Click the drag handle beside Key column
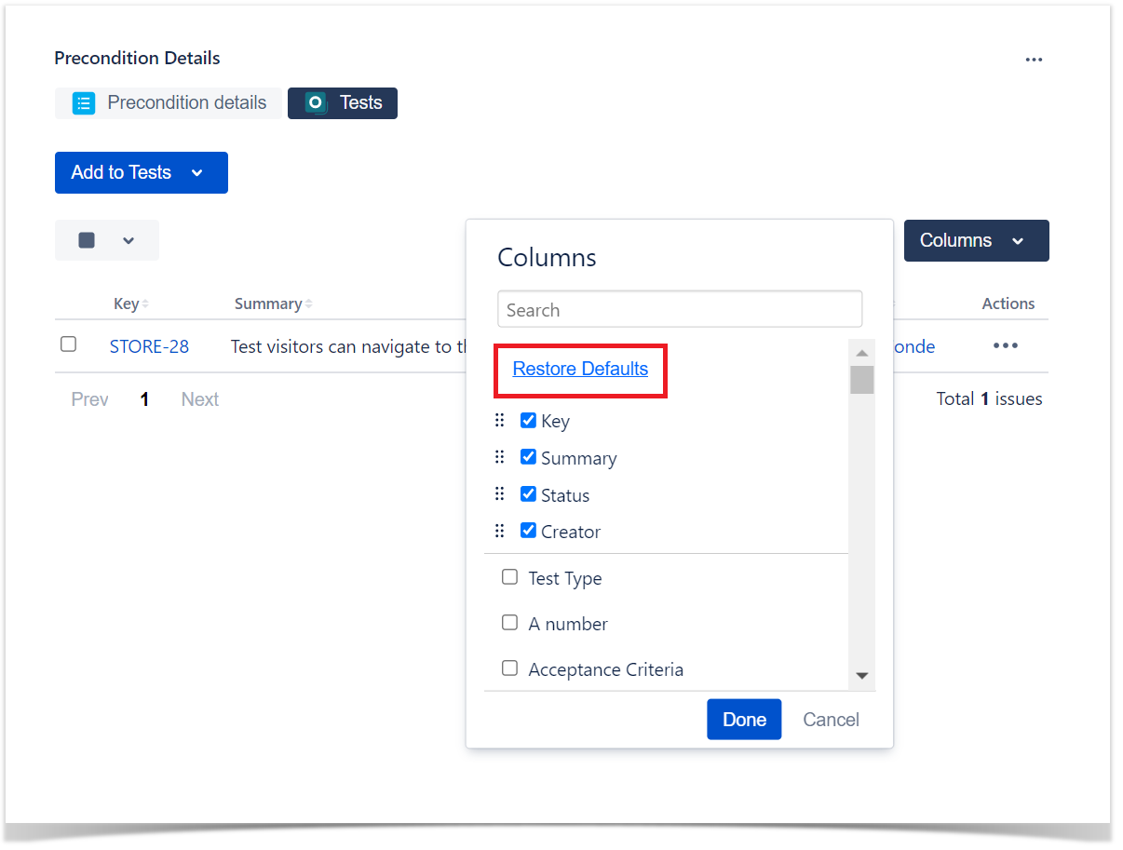The image size is (1123, 850). (x=500, y=420)
